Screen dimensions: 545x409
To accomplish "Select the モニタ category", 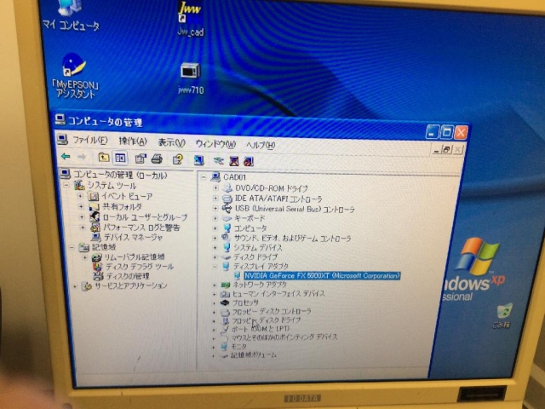I will click(238, 347).
